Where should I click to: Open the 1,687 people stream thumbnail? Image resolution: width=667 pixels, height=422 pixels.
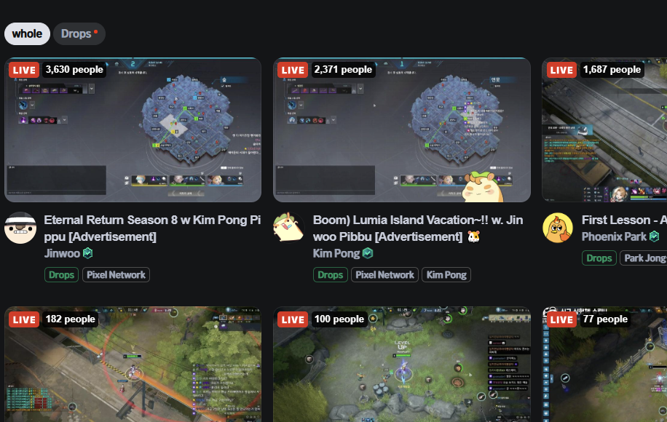[604, 130]
